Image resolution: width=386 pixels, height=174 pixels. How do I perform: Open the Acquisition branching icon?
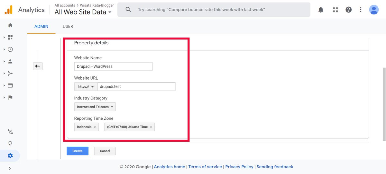pyautogui.click(x=10, y=74)
